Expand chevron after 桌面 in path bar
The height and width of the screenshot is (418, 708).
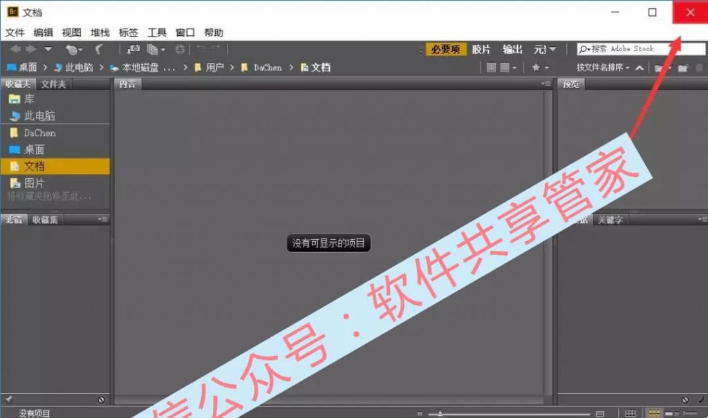pos(45,67)
